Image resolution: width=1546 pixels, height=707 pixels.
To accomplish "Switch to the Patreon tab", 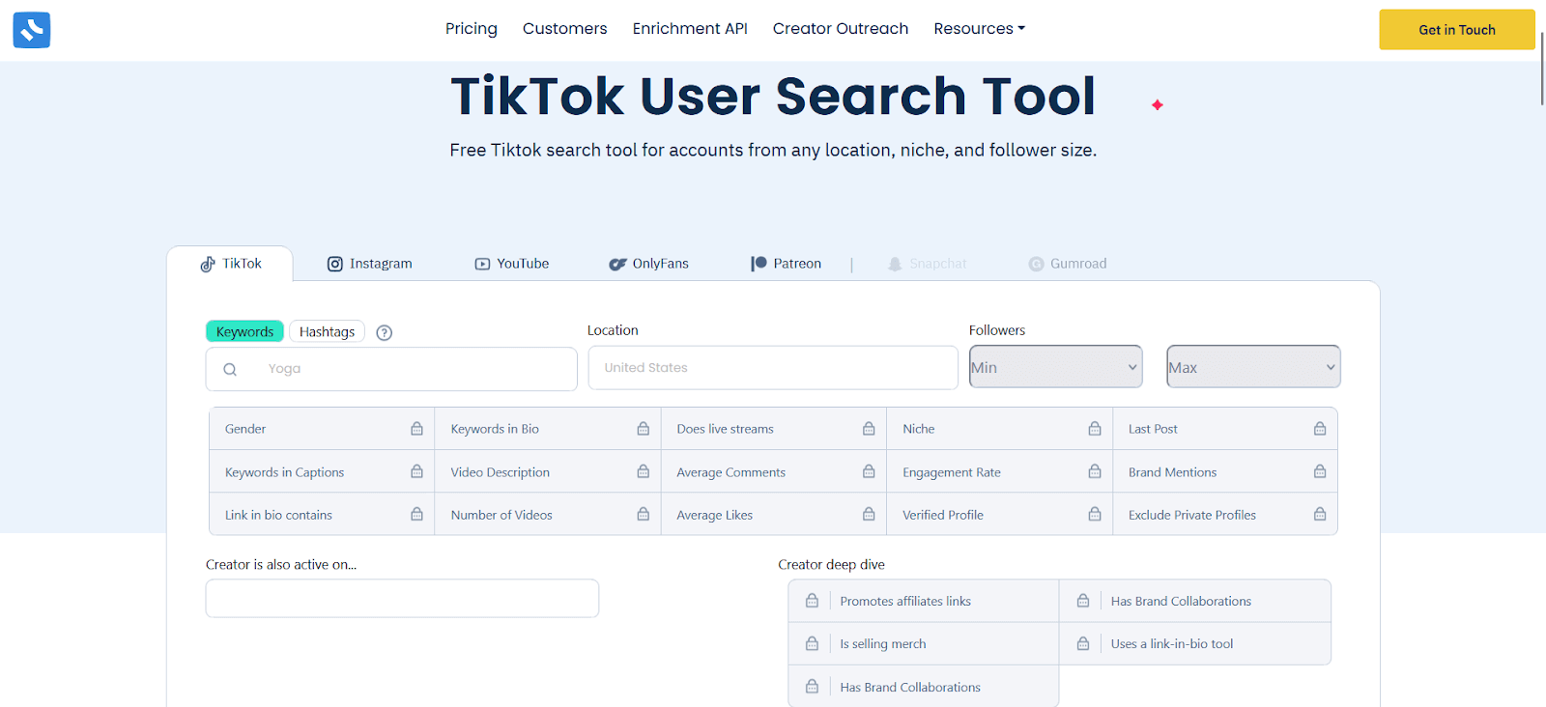I will (787, 264).
